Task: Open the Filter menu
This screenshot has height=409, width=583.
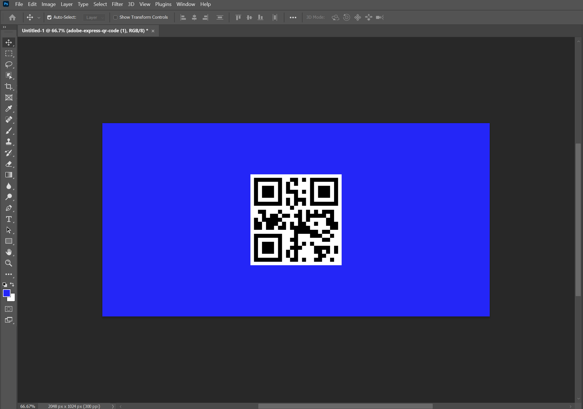Action: coord(117,4)
